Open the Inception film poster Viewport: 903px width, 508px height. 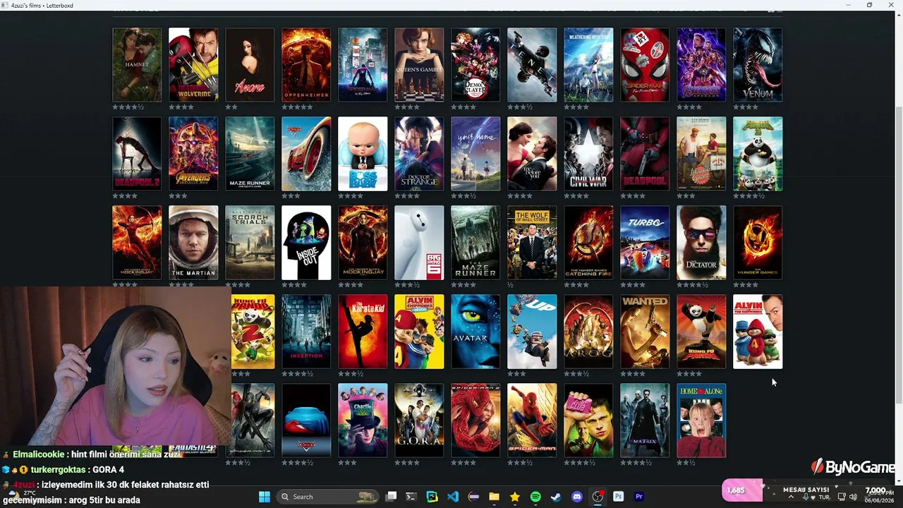(306, 332)
